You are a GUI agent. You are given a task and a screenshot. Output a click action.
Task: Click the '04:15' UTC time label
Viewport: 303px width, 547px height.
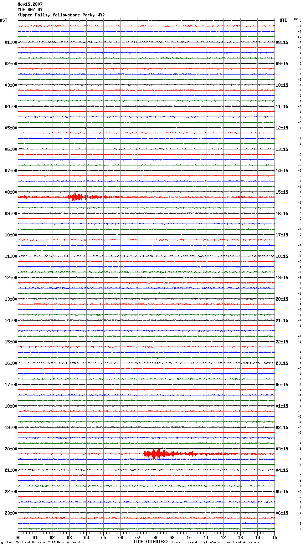coord(282,470)
